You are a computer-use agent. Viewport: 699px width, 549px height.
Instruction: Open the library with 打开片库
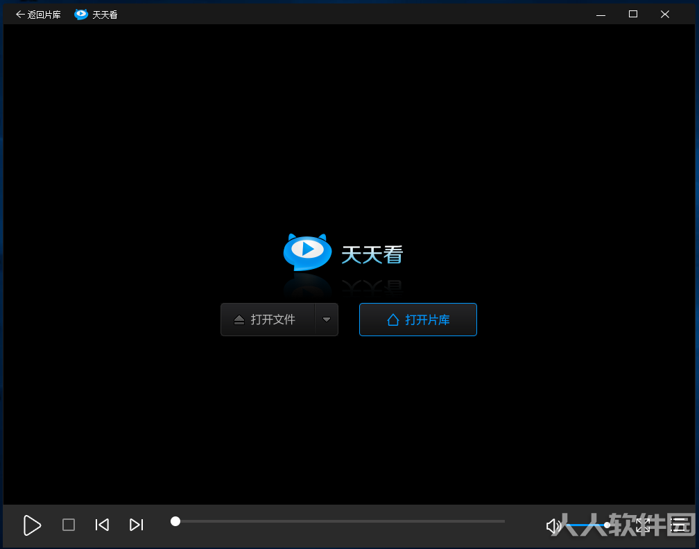coord(417,320)
